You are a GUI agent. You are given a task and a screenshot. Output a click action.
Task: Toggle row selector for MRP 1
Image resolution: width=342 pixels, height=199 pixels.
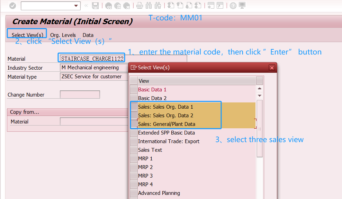point(134,159)
